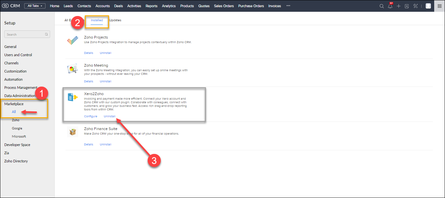Click the plus quick-create icon
445x198 pixels.
coord(399,6)
